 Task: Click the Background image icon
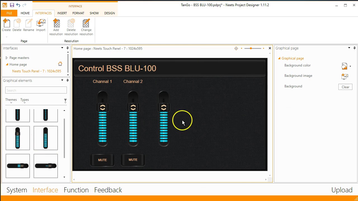(345, 76)
